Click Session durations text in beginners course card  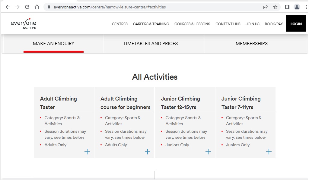pyautogui.click(x=126, y=134)
